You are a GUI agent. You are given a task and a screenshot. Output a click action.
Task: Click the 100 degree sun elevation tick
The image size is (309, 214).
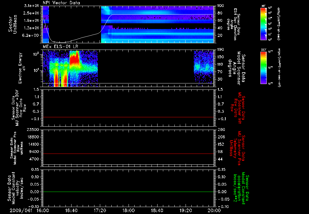(x=221, y=6)
